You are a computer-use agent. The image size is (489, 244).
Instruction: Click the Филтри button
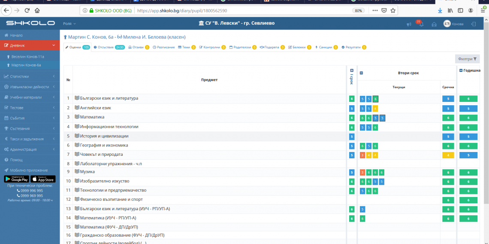click(467, 59)
